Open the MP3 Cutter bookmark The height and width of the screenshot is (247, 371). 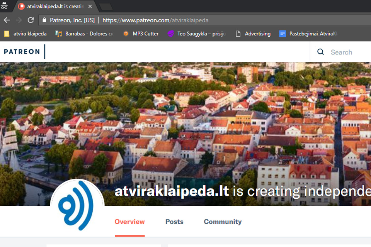point(141,34)
